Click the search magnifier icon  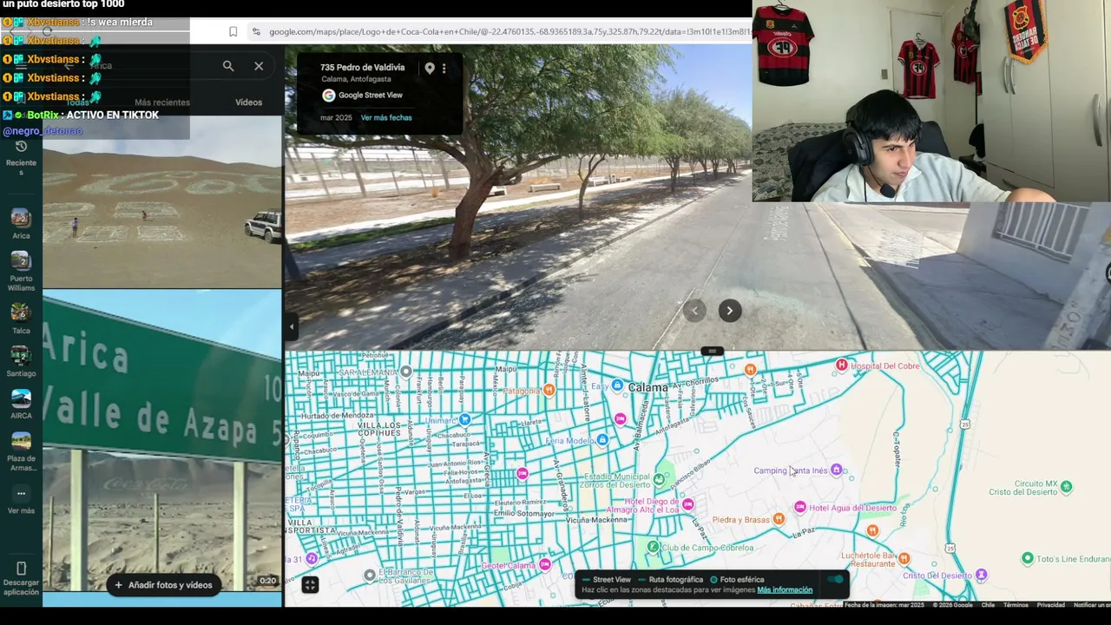point(227,66)
